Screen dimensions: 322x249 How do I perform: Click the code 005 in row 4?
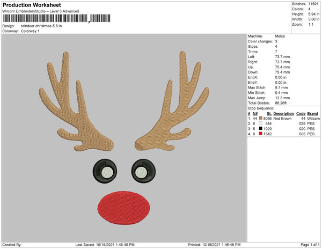[302, 134]
